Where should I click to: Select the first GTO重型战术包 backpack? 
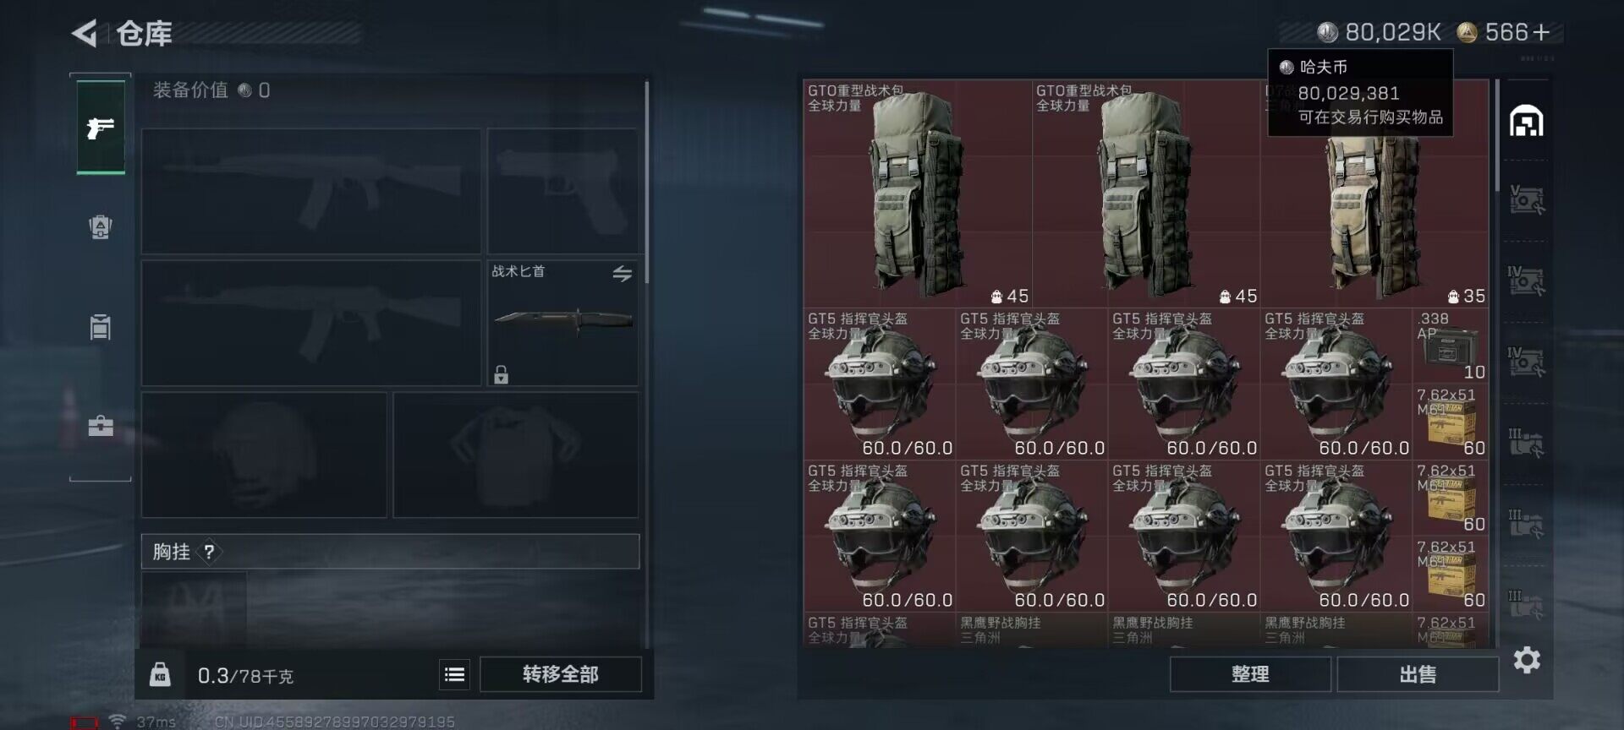pyautogui.click(x=918, y=193)
